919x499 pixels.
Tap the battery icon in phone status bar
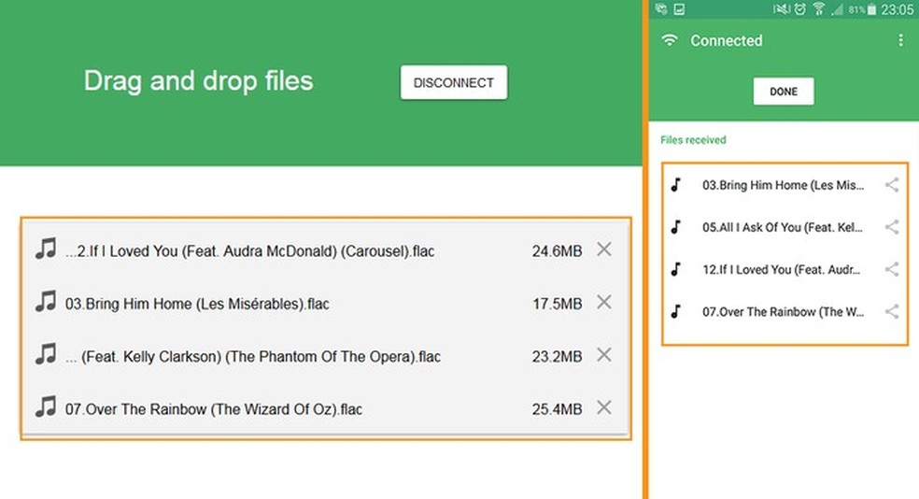click(x=871, y=9)
